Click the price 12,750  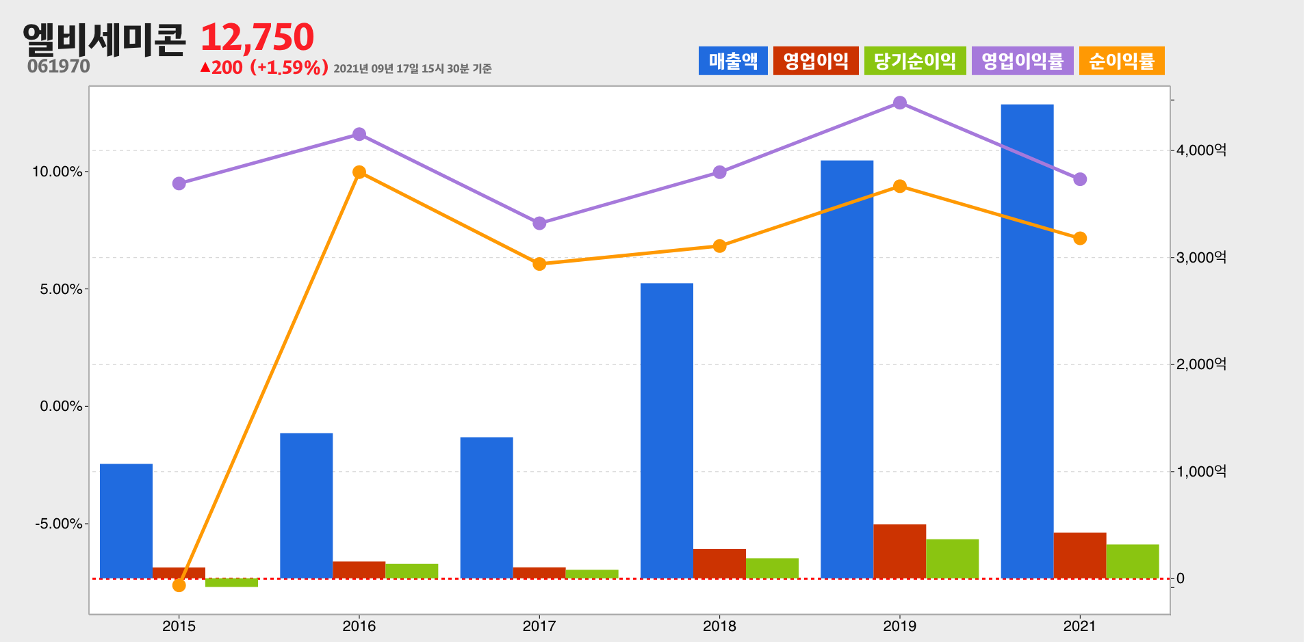tap(257, 37)
